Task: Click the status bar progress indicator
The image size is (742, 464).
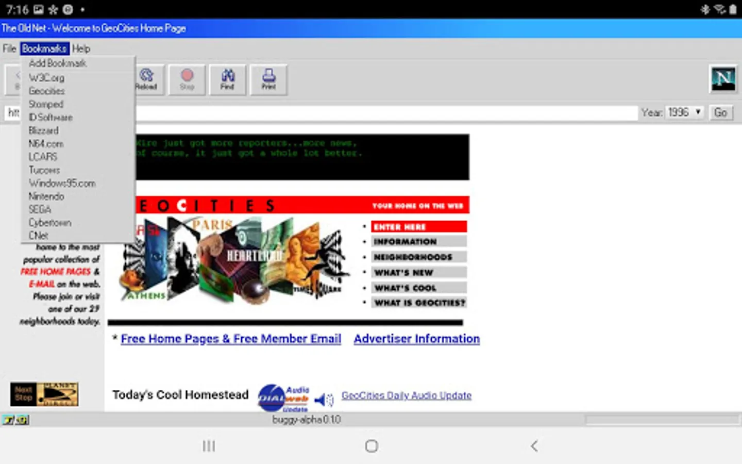Action: [663, 420]
